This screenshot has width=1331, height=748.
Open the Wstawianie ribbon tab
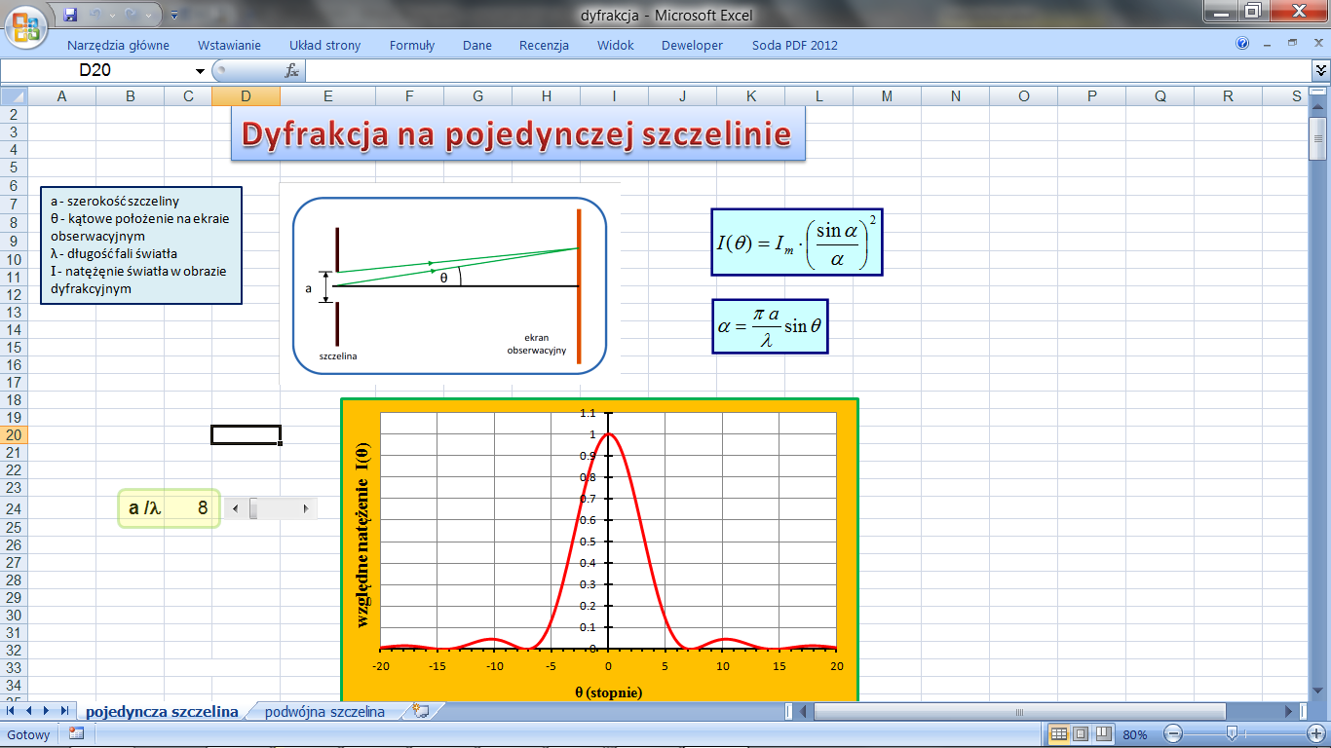229,45
